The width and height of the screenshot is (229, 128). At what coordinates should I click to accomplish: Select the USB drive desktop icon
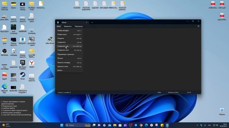pyautogui.click(x=50, y=40)
